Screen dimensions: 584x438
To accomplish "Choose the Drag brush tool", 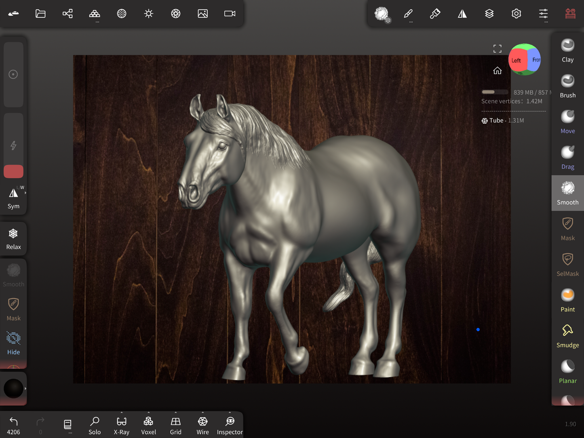I will tap(567, 158).
